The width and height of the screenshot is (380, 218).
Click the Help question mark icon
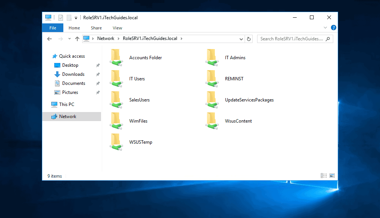tap(333, 28)
